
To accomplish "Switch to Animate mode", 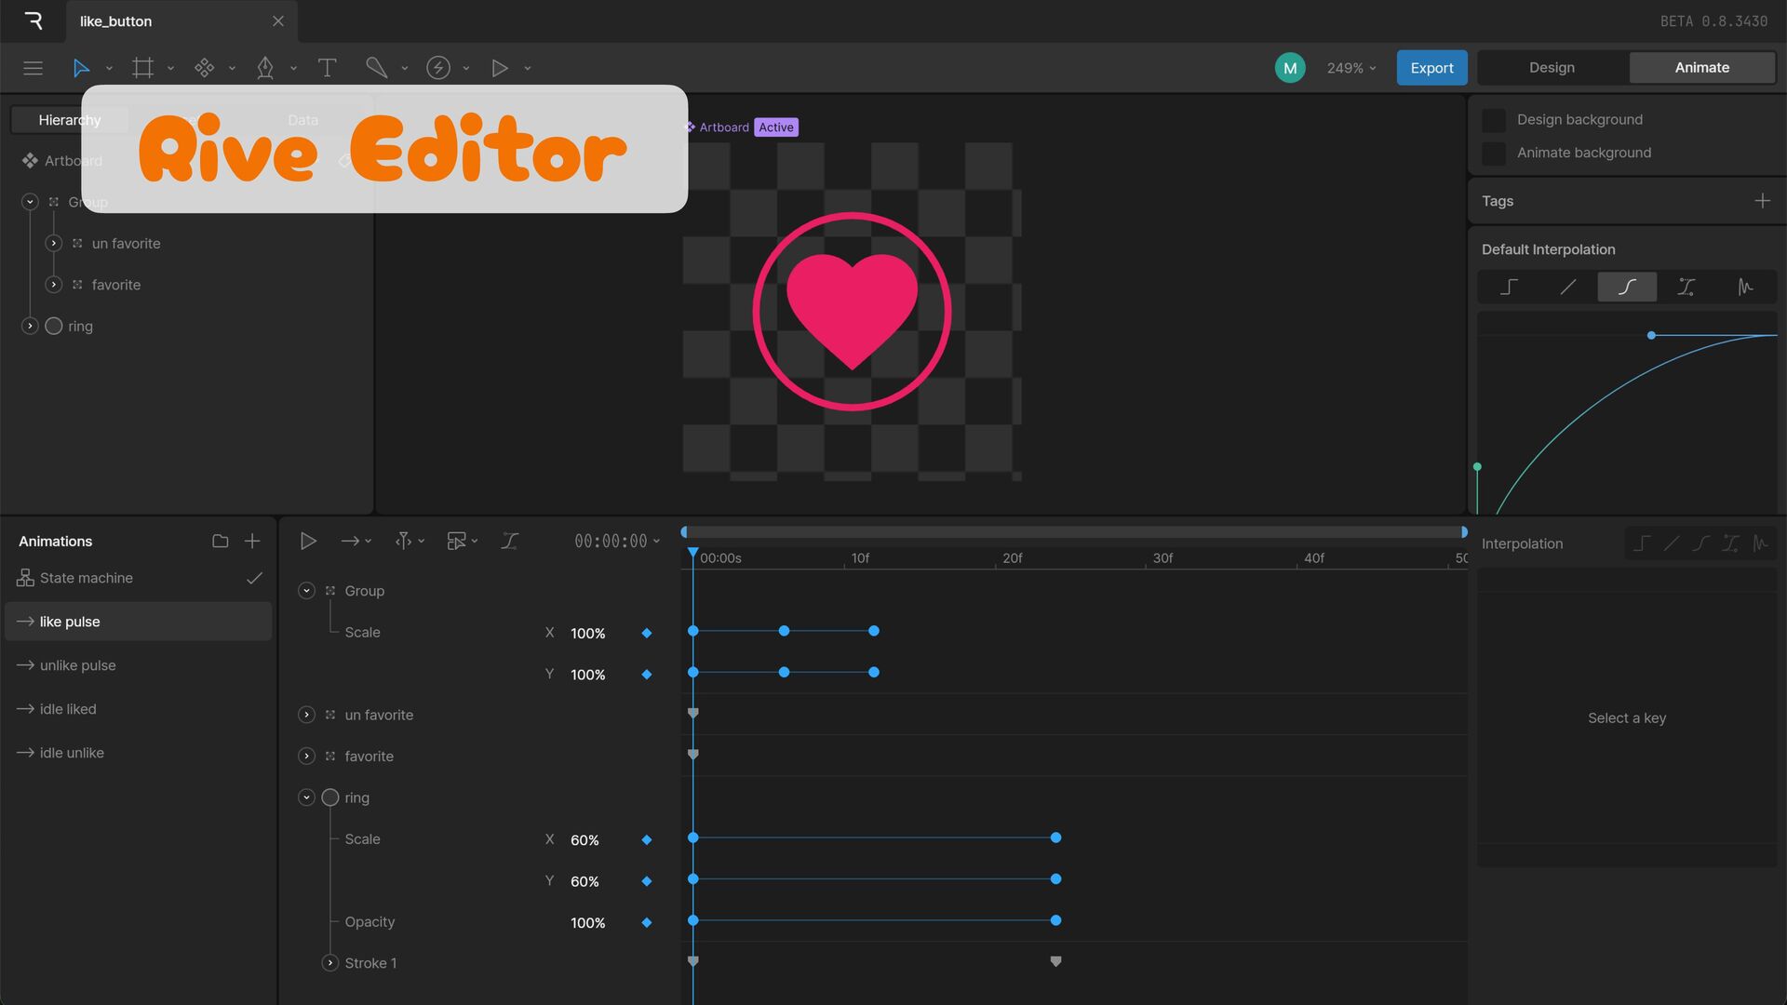I will pyautogui.click(x=1702, y=68).
